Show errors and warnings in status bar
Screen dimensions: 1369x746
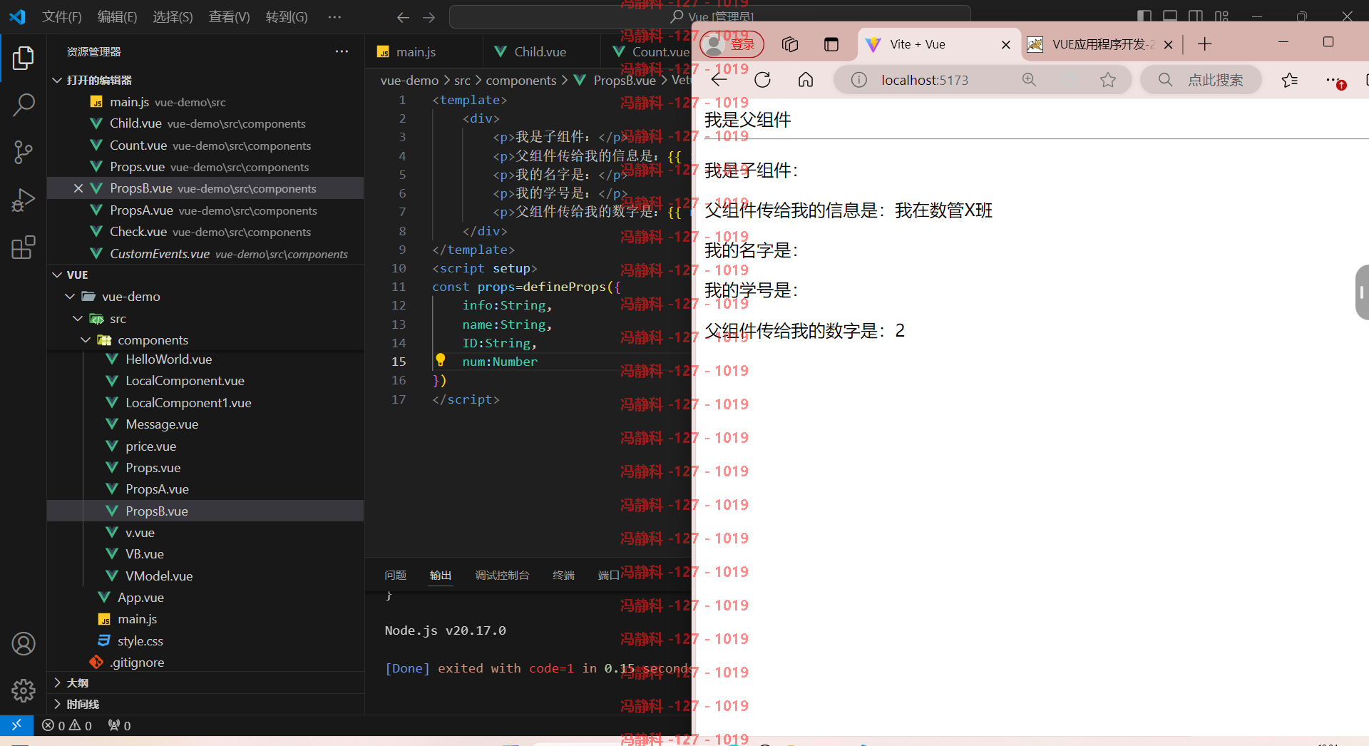[67, 725]
